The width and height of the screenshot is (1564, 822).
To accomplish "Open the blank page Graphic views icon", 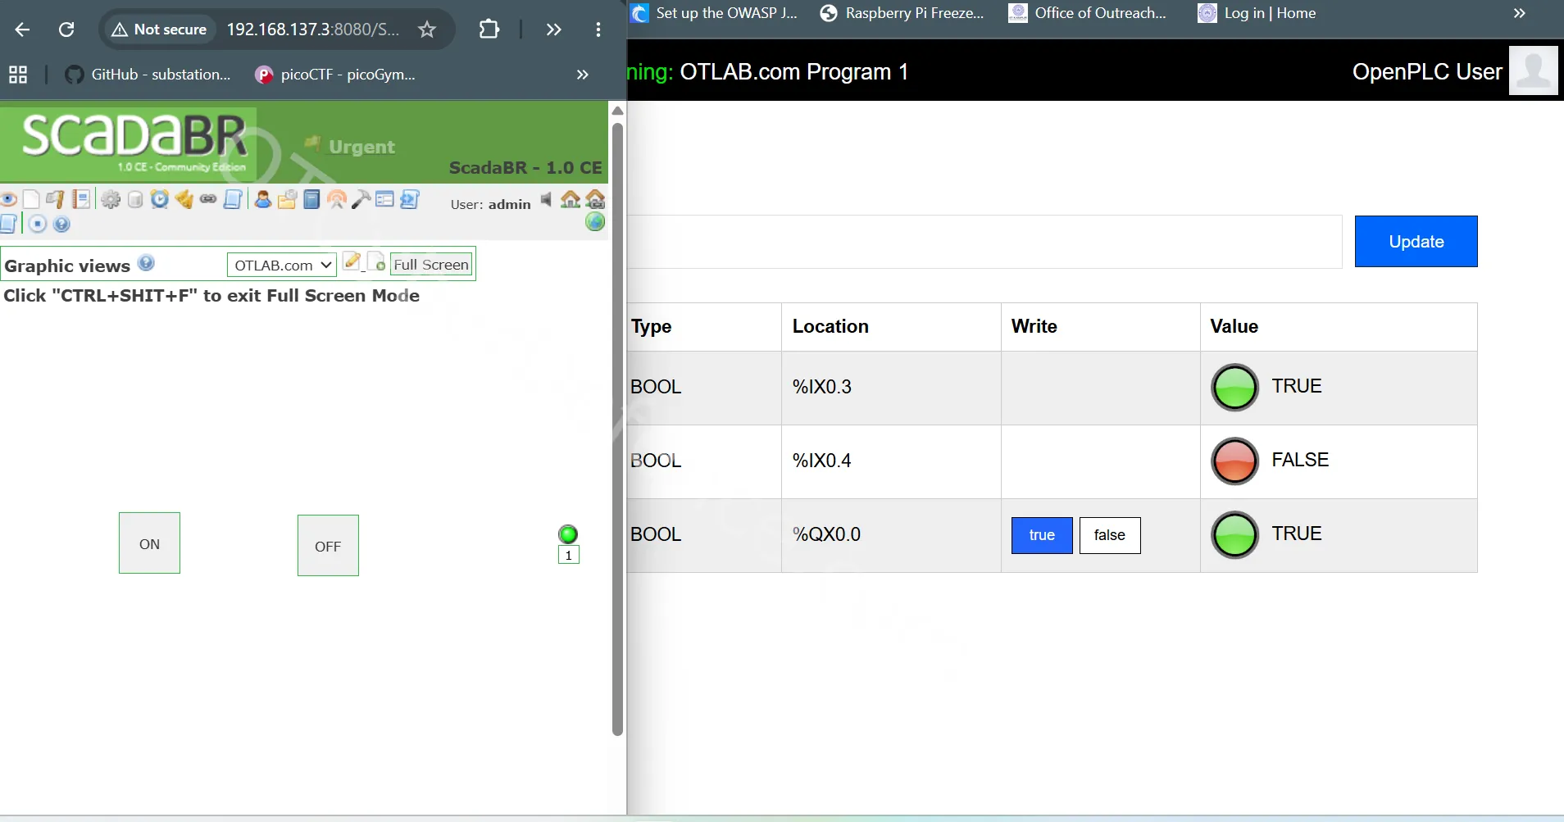I will [x=31, y=199].
